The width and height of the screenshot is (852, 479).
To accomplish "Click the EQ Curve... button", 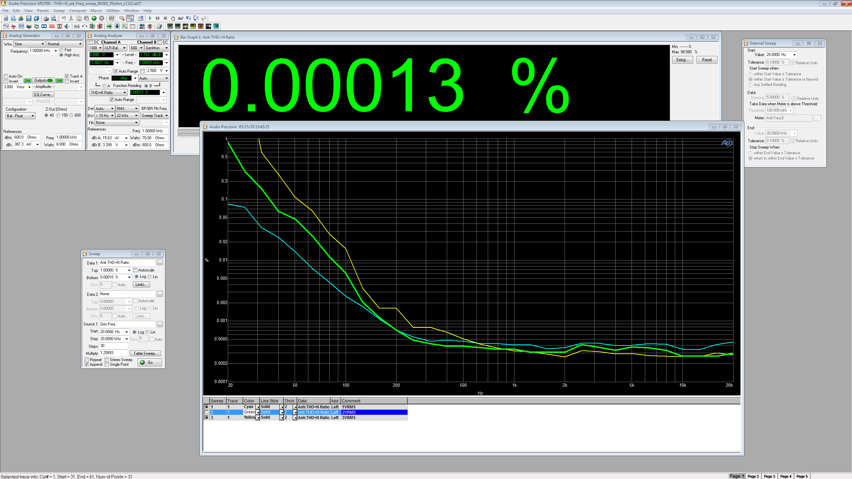I will pyautogui.click(x=44, y=95).
